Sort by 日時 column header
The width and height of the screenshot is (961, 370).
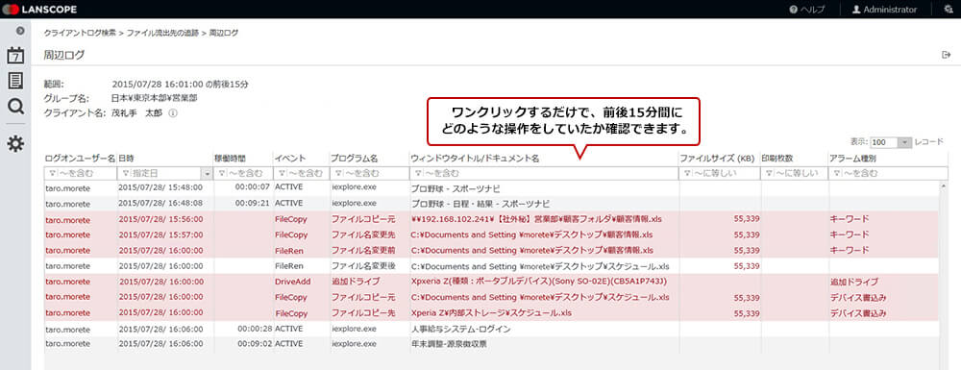[127, 159]
